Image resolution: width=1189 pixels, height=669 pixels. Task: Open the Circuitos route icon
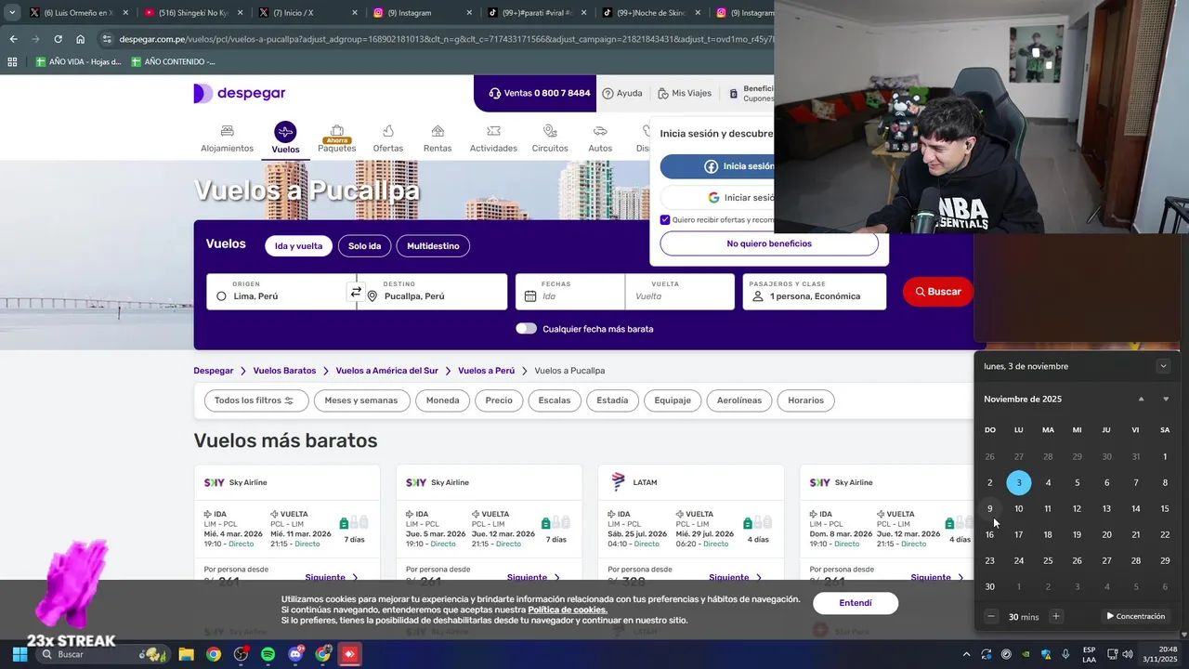(x=550, y=131)
